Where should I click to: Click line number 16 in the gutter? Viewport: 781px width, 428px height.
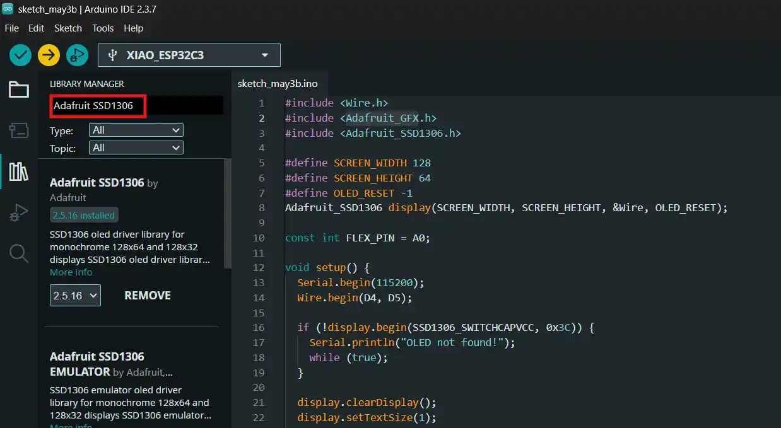[x=259, y=327]
